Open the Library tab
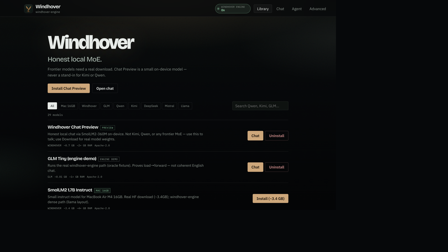 (263, 9)
